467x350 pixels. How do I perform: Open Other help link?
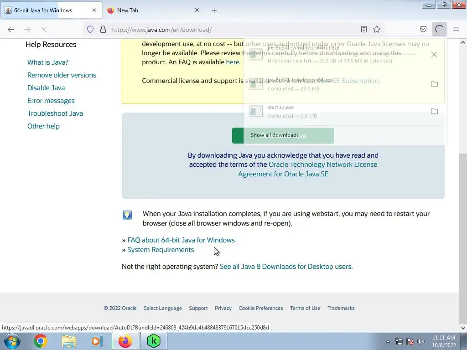point(43,126)
